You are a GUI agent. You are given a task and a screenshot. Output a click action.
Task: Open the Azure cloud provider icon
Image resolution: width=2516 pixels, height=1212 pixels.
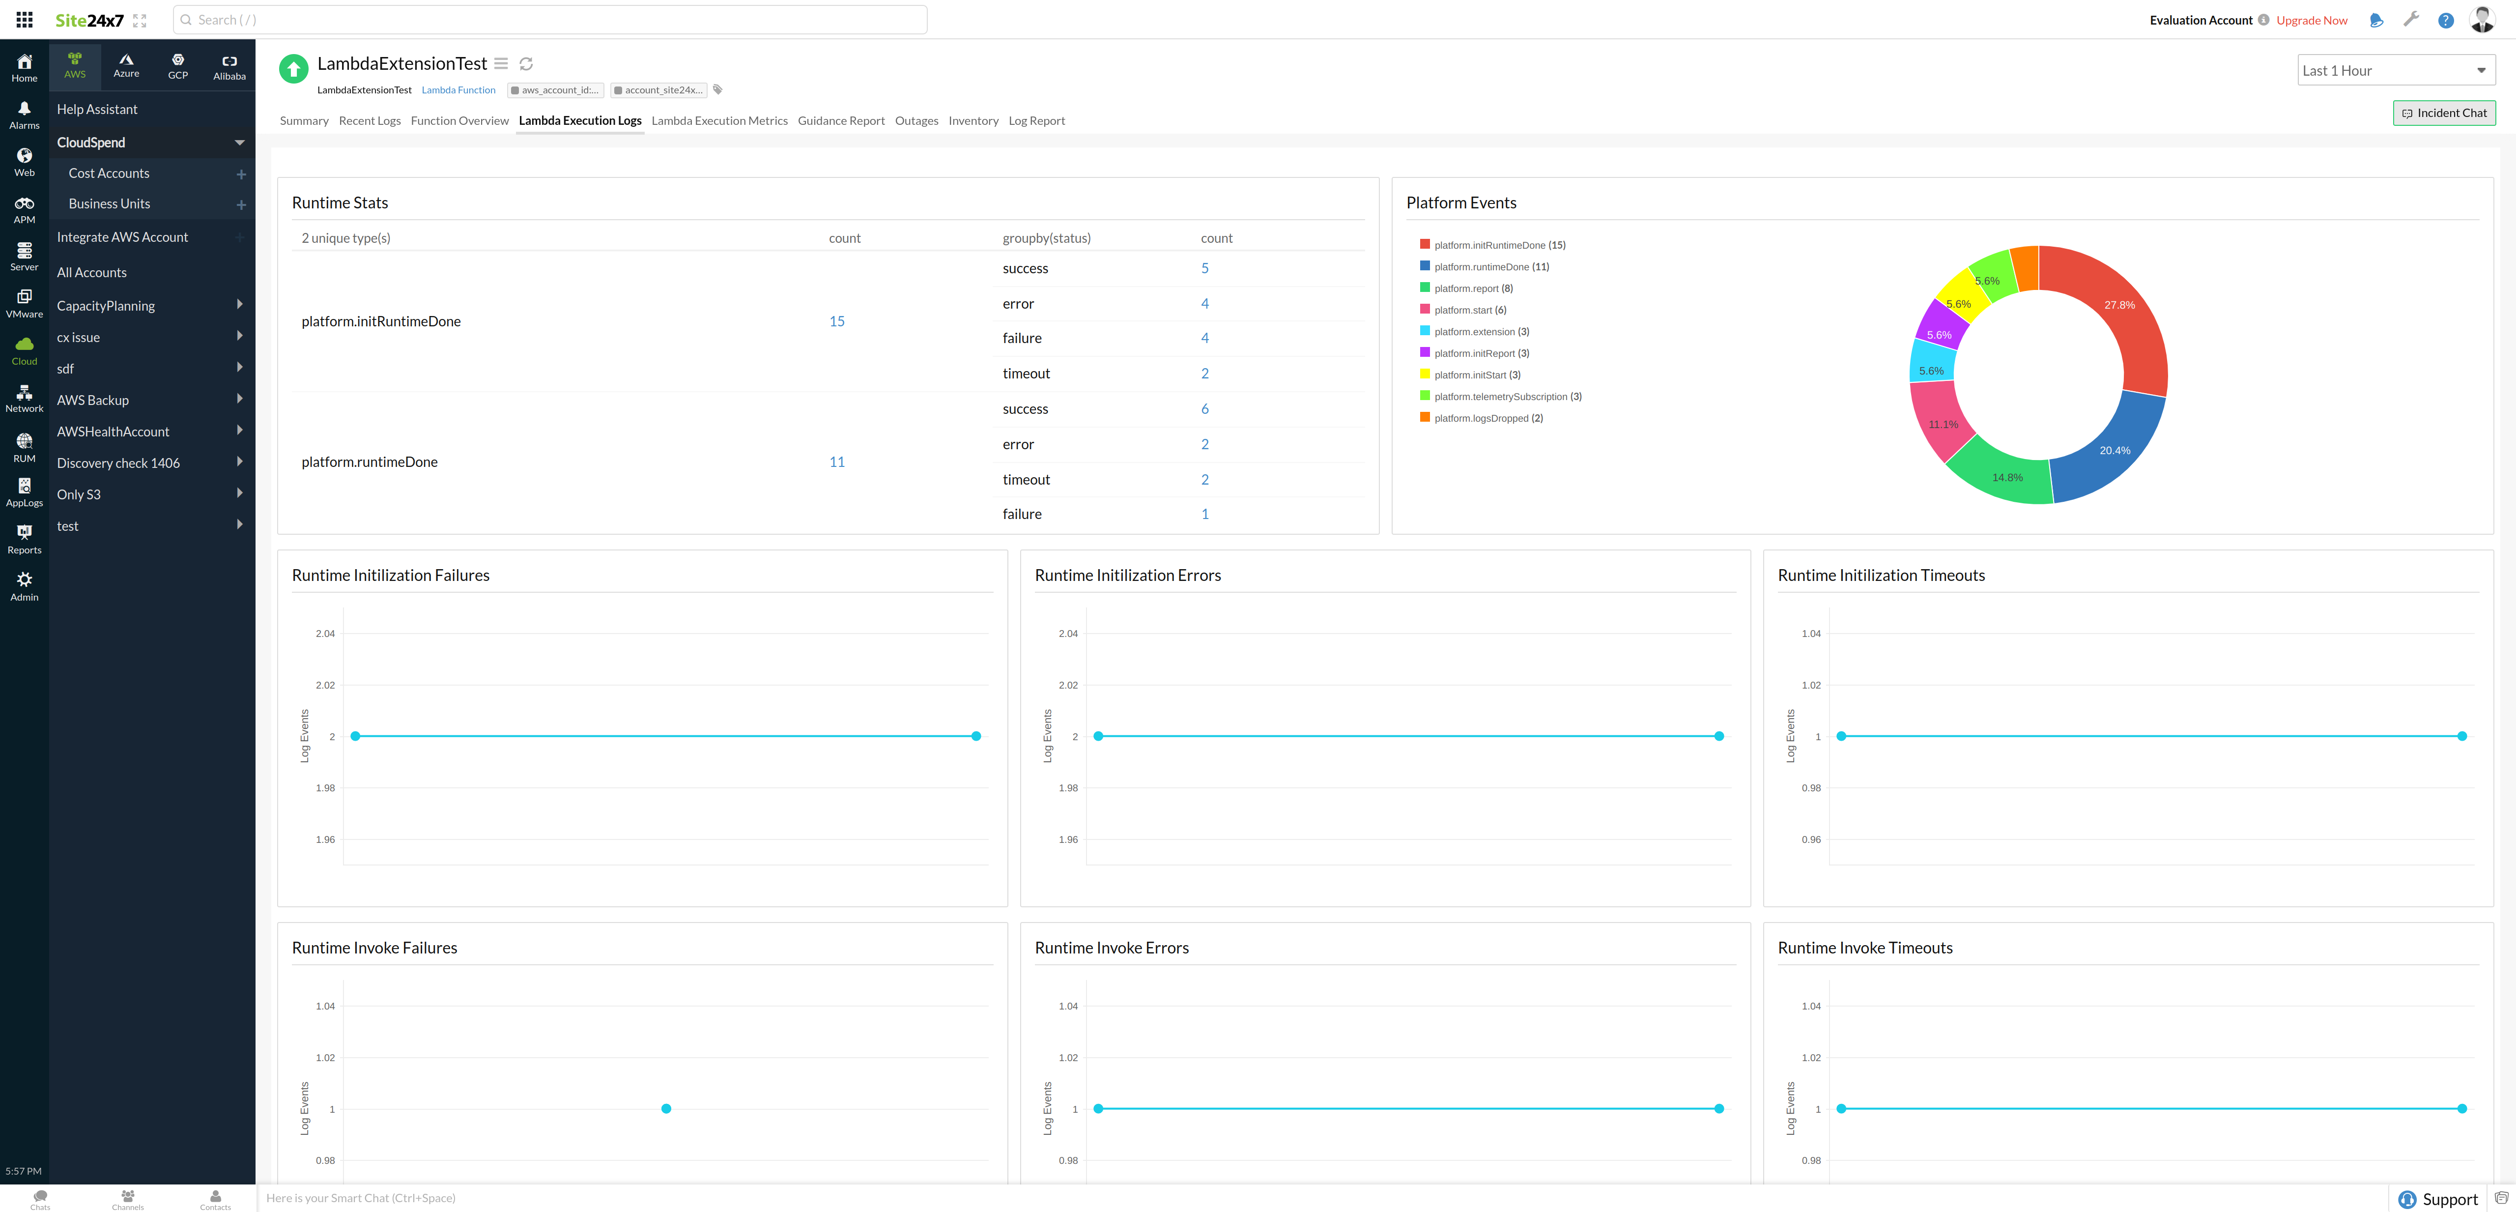pyautogui.click(x=126, y=64)
